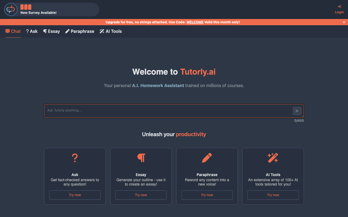Click the Tutorly robot logo icon
Image resolution: width=348 pixels, height=217 pixels.
pyautogui.click(x=11, y=9)
